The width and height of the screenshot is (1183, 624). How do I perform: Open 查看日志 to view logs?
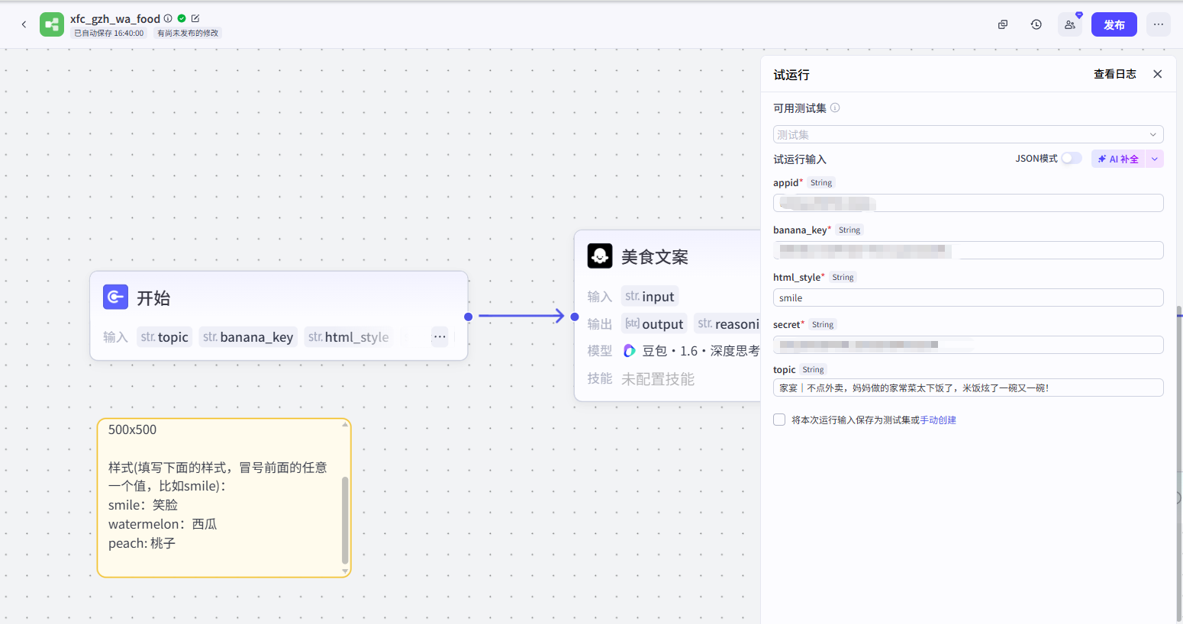(1115, 74)
